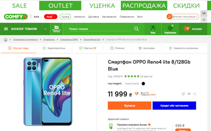
Task: Click the home icon in breadcrumbs
Action: (x=5, y=40)
